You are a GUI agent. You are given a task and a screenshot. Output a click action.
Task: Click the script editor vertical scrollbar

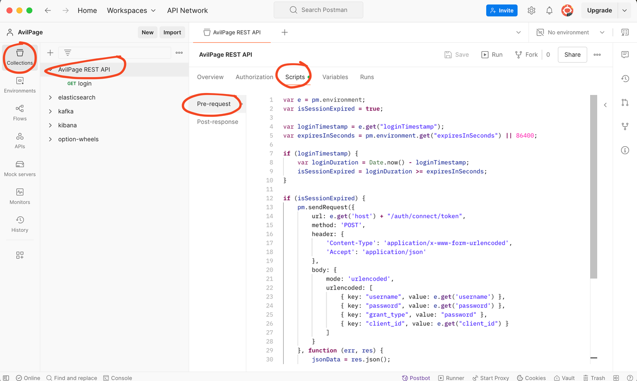point(593,187)
